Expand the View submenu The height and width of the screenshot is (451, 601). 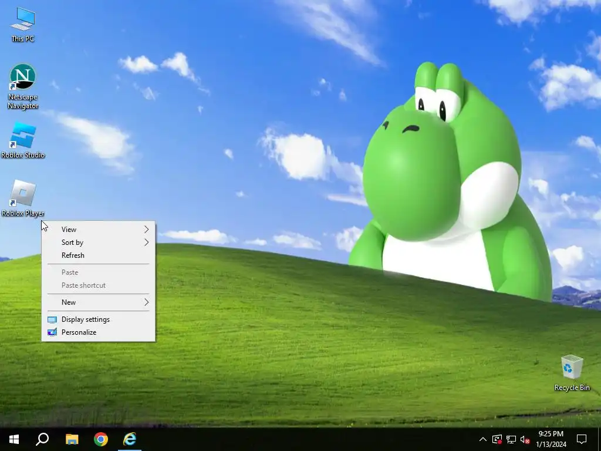99,230
